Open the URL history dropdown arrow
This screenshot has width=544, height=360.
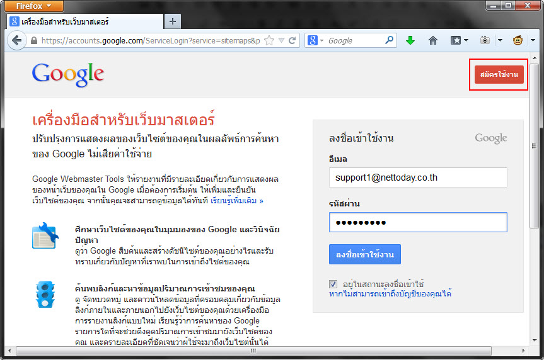[281, 40]
